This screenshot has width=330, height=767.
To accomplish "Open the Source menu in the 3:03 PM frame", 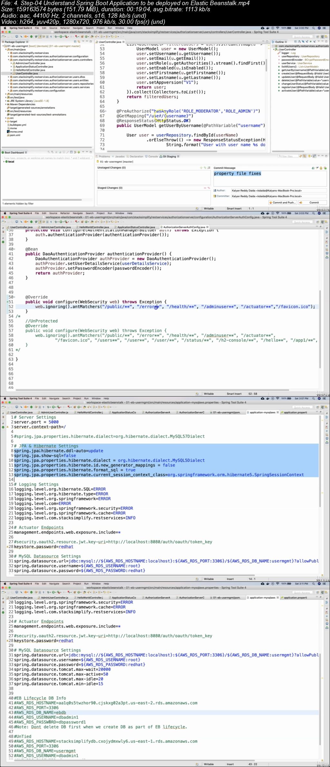I will pos(53,213).
